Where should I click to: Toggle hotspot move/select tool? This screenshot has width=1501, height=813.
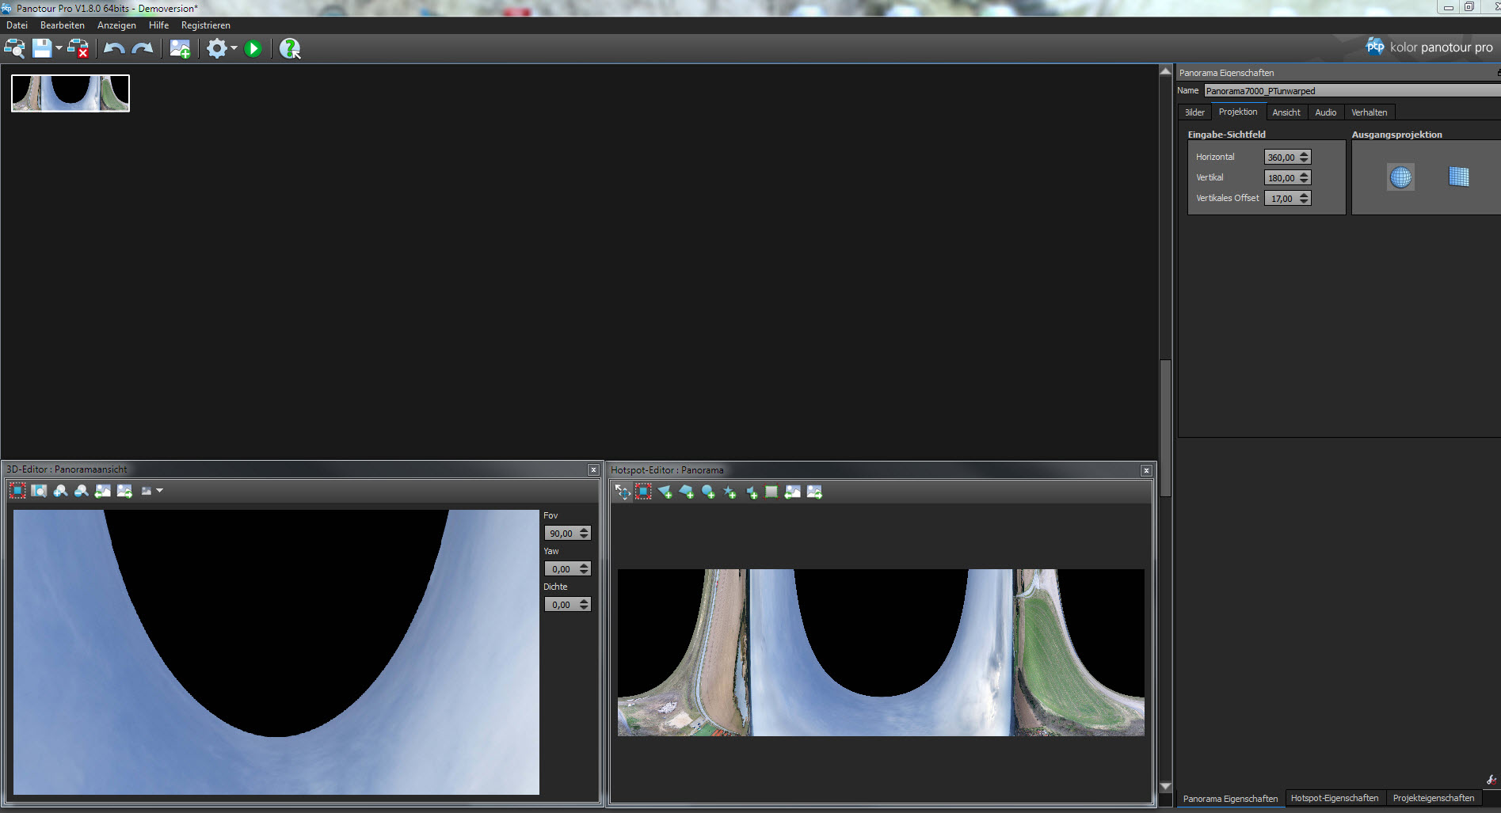[623, 492]
